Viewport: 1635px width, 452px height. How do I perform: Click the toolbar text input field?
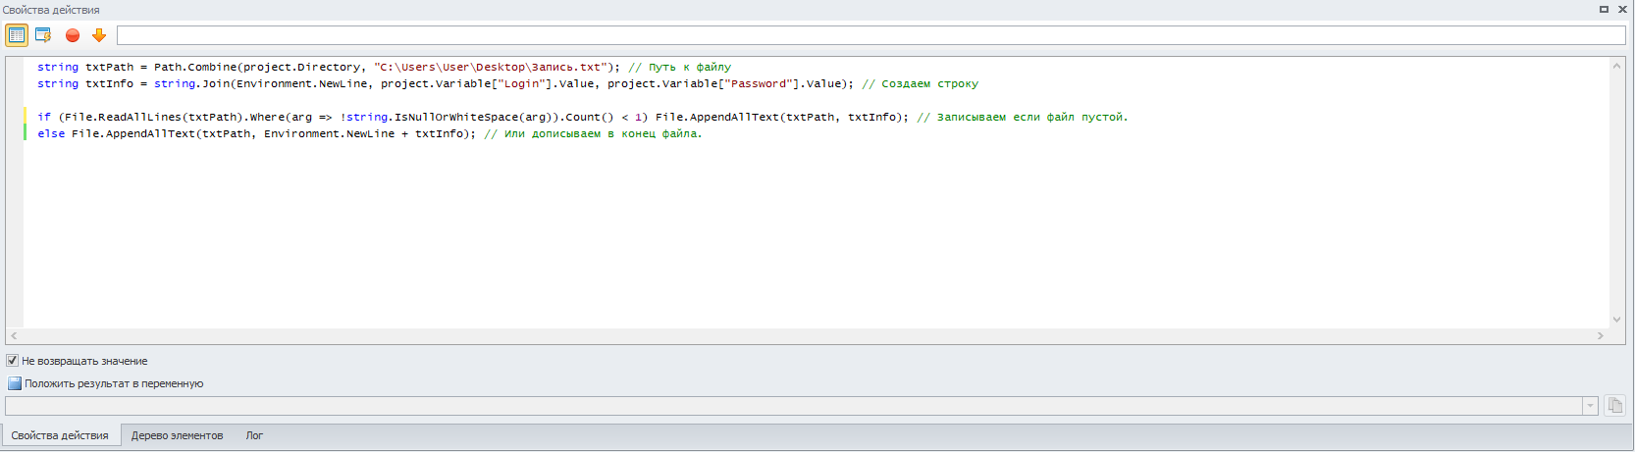[871, 35]
